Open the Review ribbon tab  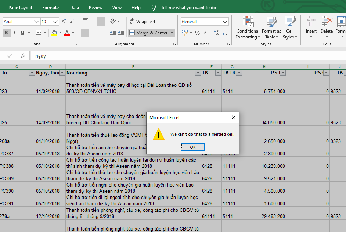(95, 8)
